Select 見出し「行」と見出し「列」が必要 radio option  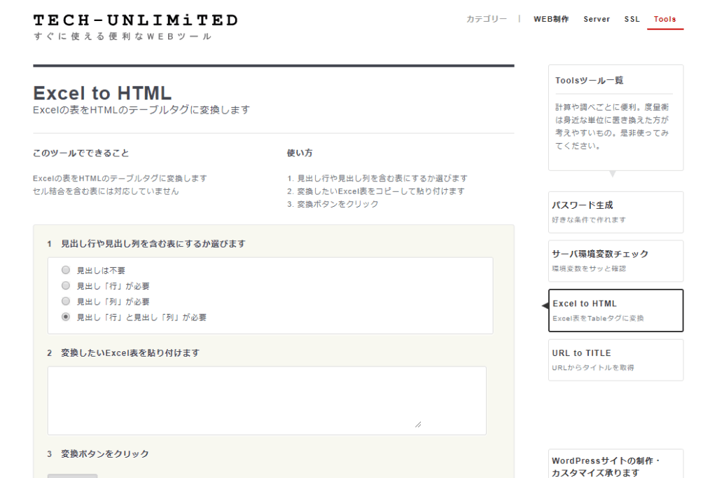[66, 317]
